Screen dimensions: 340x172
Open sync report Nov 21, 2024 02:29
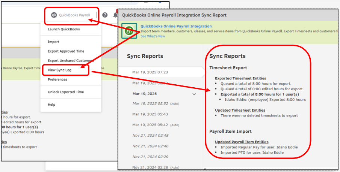point(151,157)
